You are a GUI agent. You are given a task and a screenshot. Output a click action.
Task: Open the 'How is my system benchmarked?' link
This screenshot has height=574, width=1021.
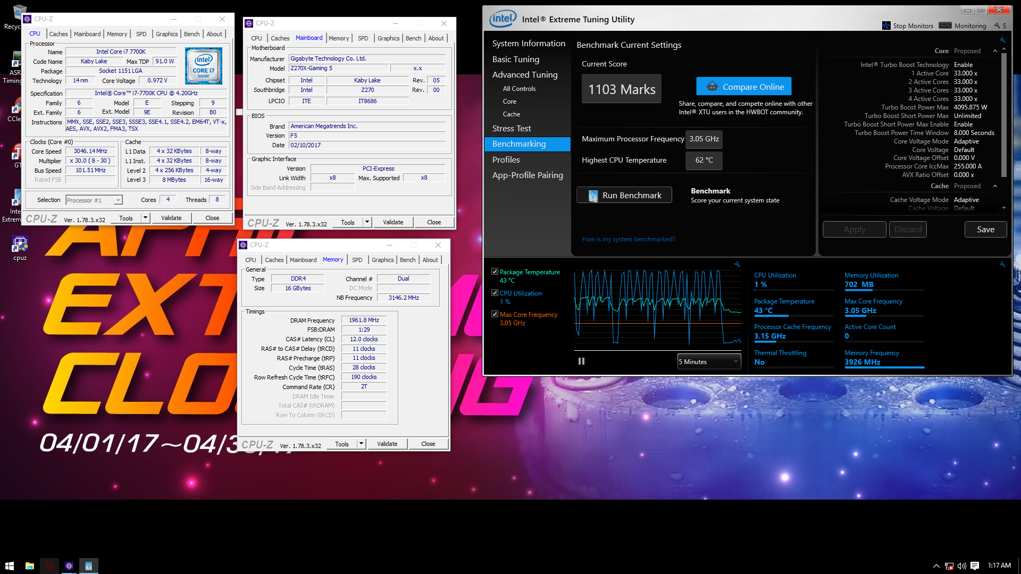click(x=629, y=239)
